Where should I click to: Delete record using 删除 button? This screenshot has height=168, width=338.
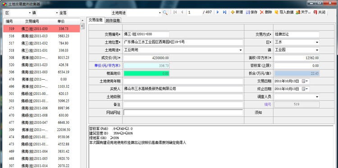pos(266,12)
